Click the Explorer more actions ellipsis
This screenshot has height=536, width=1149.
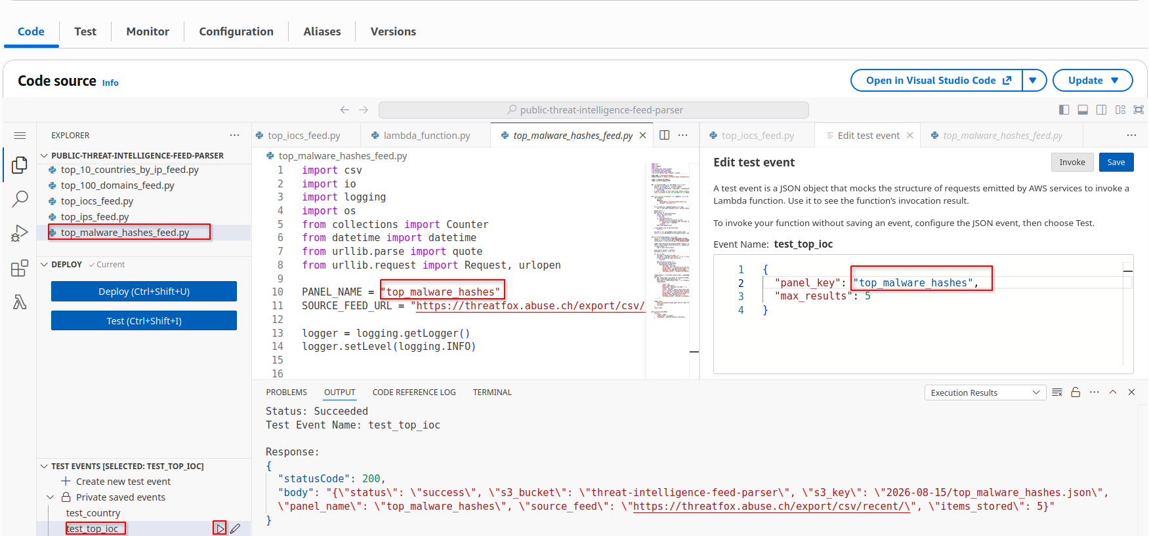[x=234, y=135]
